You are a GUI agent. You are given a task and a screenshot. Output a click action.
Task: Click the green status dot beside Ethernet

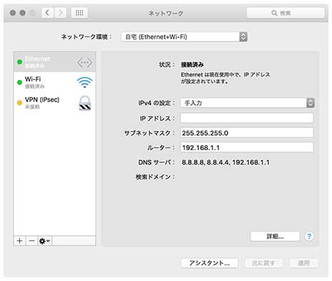point(19,62)
